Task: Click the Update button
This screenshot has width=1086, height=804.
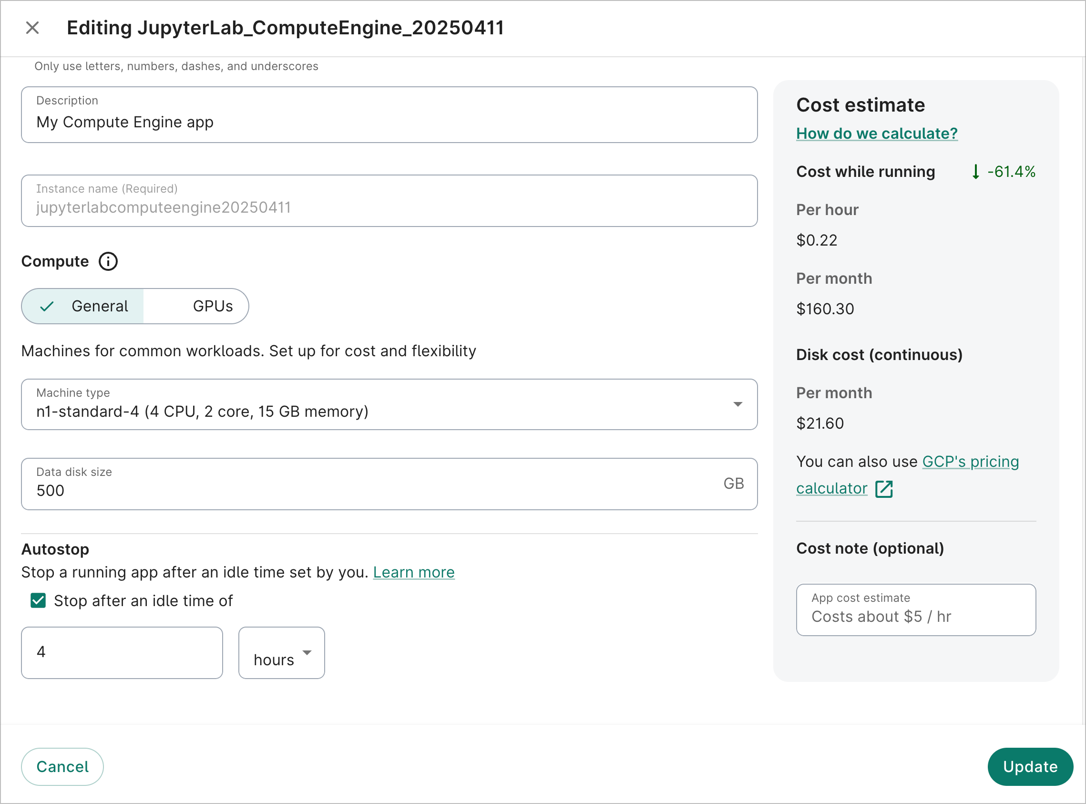Action: coord(1030,766)
